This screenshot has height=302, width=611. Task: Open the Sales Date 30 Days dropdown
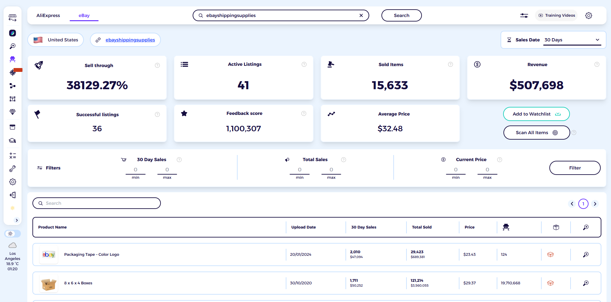tap(572, 40)
